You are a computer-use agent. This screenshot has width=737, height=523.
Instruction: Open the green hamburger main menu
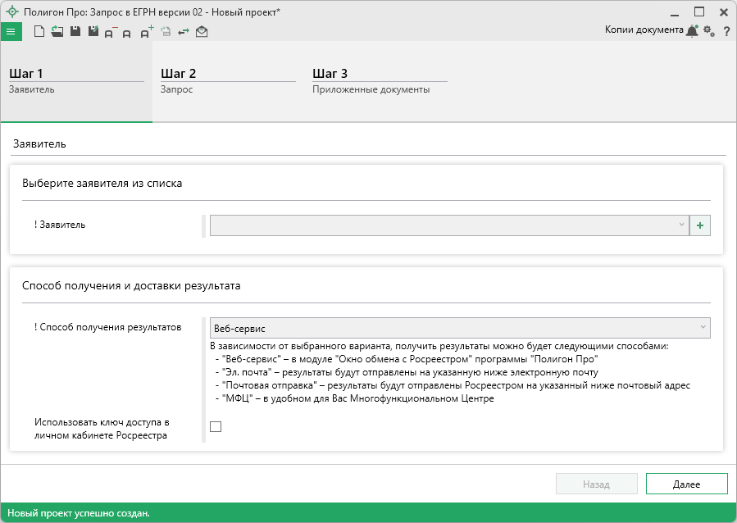[x=11, y=32]
